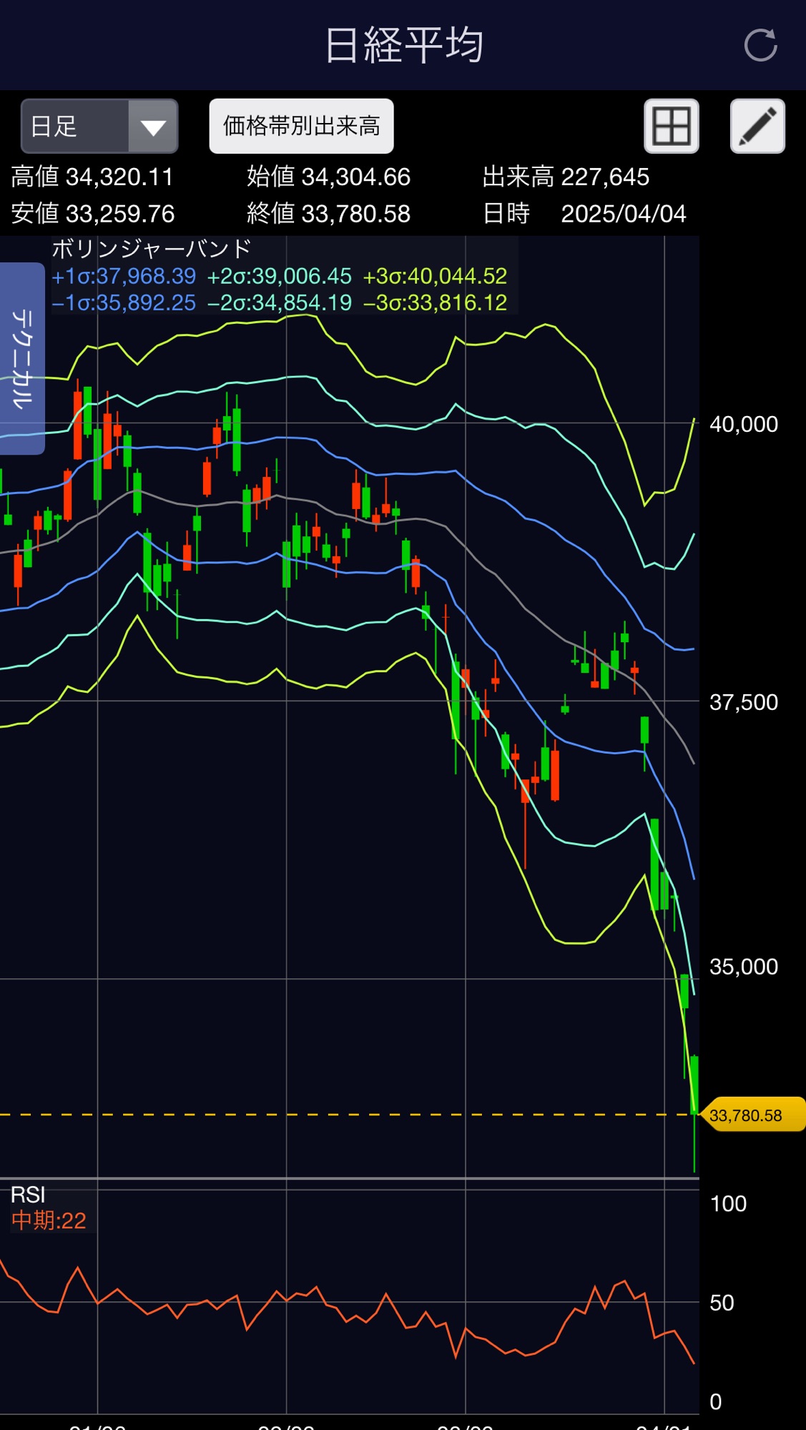Tap the 40,000 price axis label
Viewport: 806px width, 1430px height.
[x=743, y=424]
